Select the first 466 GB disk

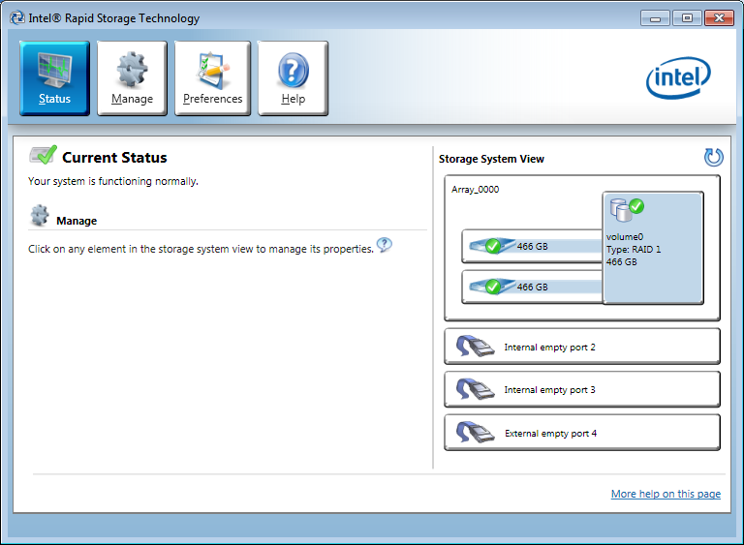click(x=532, y=246)
